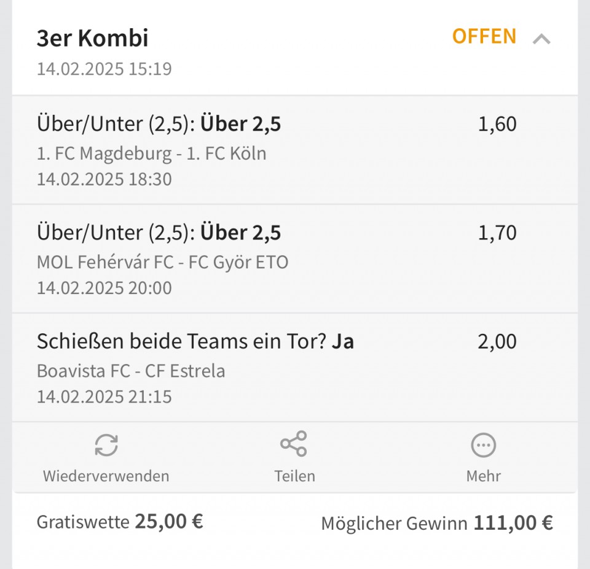The height and width of the screenshot is (569, 590).
Task: Open the MOL Fehérvár FC - FC Györ ETO match
Action: (x=162, y=262)
